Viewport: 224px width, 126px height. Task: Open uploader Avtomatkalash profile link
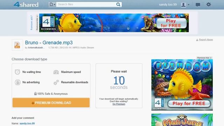[36, 48]
